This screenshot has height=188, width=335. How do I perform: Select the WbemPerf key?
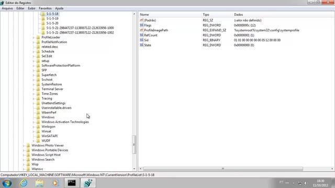49,113
